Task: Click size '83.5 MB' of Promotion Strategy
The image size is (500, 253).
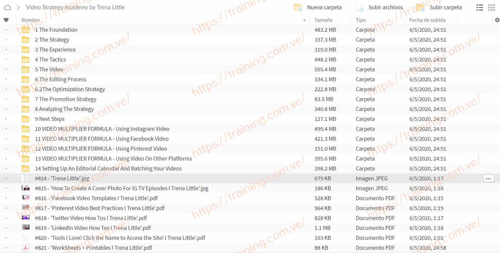Action: (324, 99)
